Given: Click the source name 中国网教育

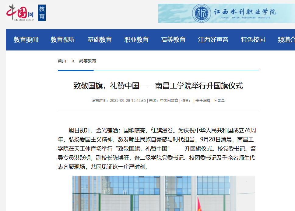Looking at the screenshot, I should [169, 101].
